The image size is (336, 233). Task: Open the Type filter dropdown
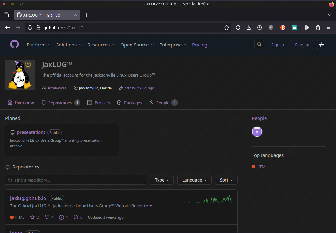[162, 180]
